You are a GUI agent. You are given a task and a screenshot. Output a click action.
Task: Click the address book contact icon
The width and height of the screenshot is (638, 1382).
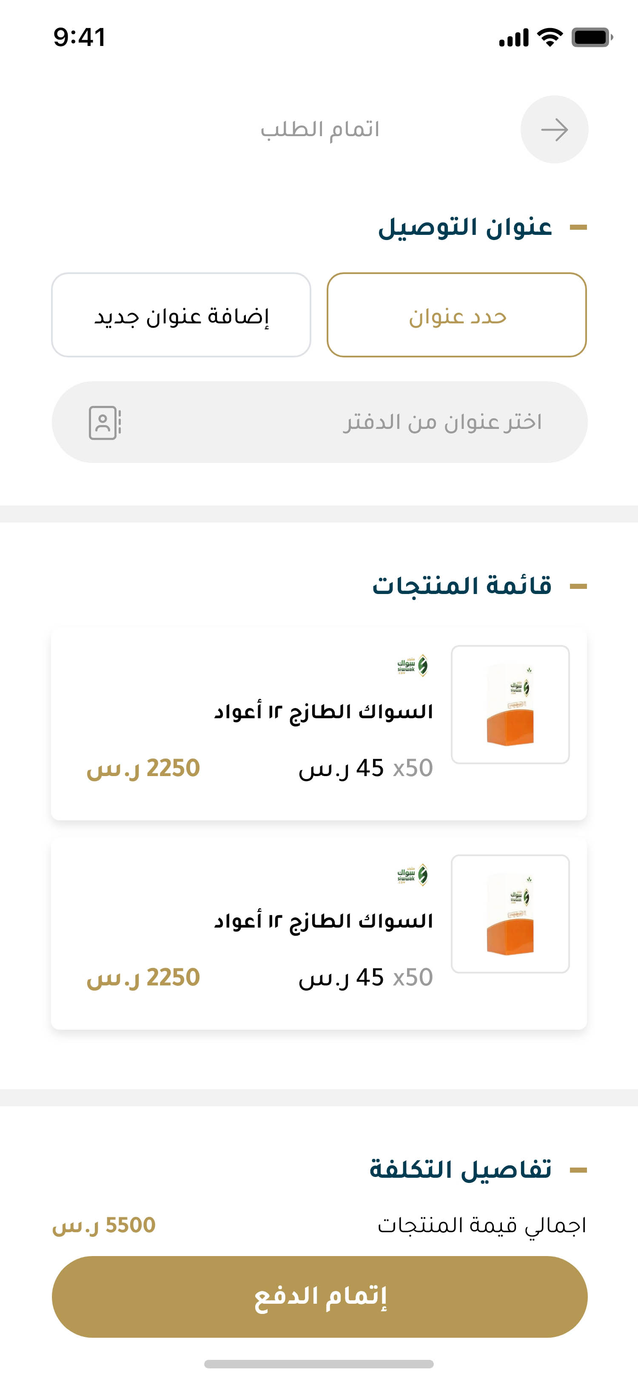pos(105,423)
